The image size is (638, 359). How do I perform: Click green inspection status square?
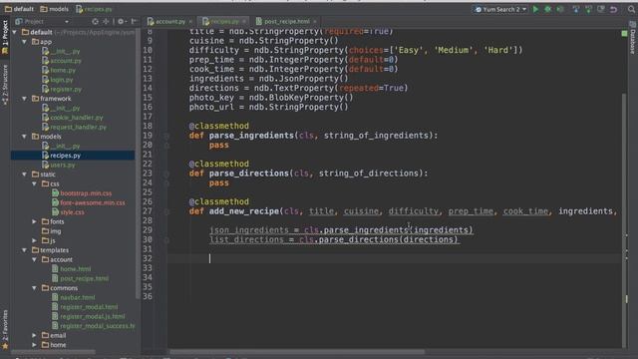[625, 33]
